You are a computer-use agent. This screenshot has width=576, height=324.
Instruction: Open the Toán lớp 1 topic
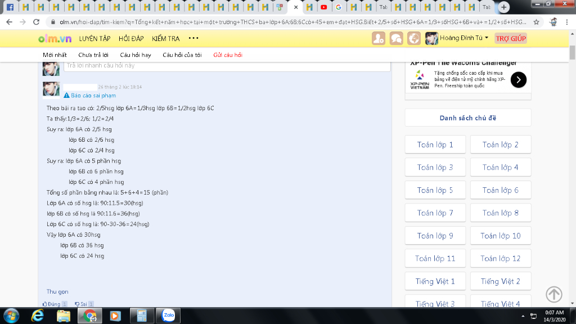[435, 145]
